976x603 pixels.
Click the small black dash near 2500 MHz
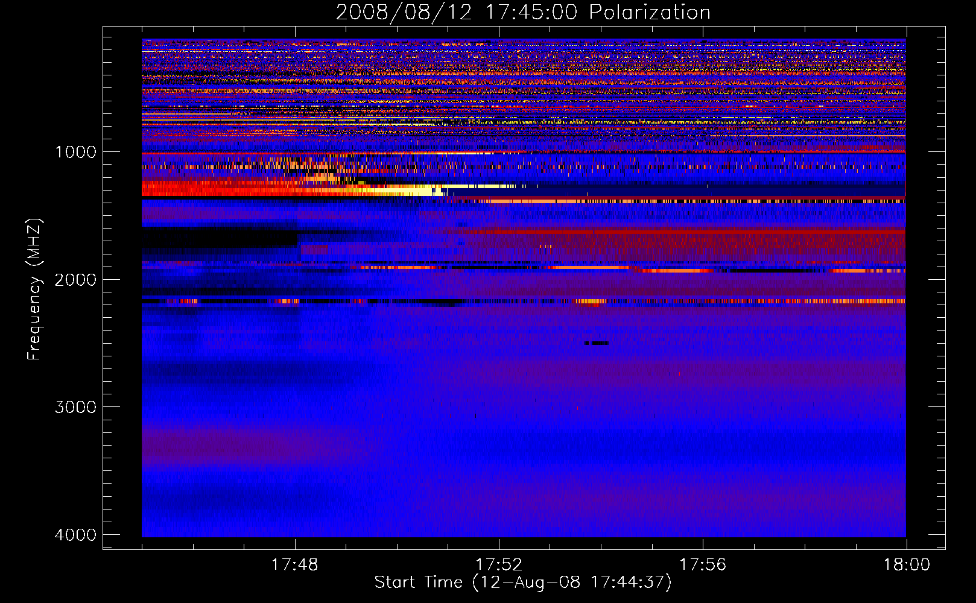point(597,343)
